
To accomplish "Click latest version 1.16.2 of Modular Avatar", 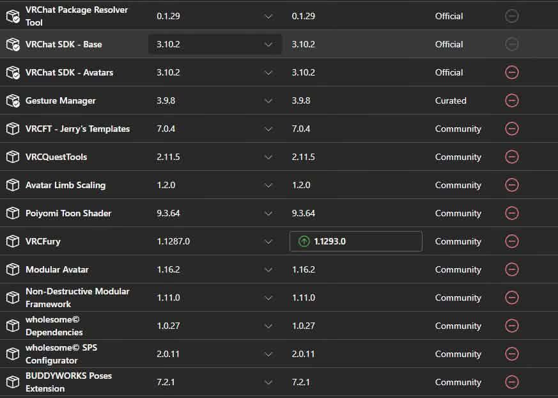I will 303,269.
